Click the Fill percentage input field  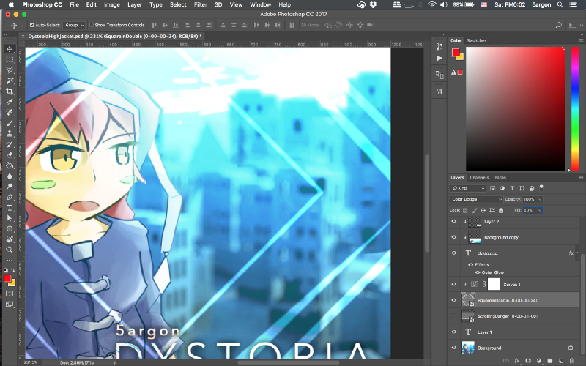529,210
